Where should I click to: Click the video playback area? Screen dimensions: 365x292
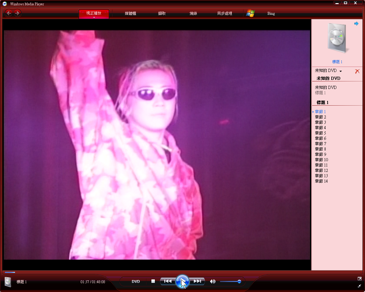click(157, 145)
